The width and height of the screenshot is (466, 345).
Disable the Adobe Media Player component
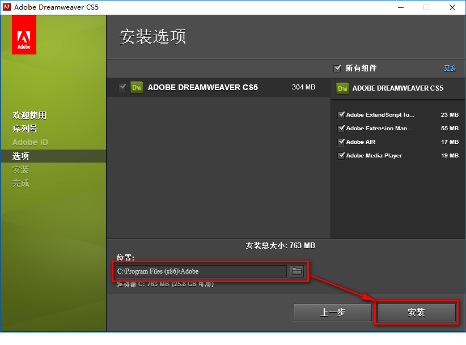(341, 155)
